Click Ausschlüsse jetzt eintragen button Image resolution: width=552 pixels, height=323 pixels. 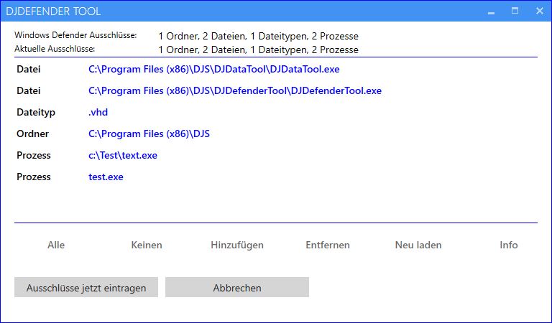tap(86, 287)
